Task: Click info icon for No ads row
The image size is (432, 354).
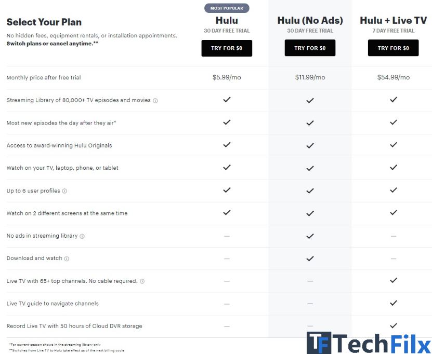Action: click(x=82, y=236)
